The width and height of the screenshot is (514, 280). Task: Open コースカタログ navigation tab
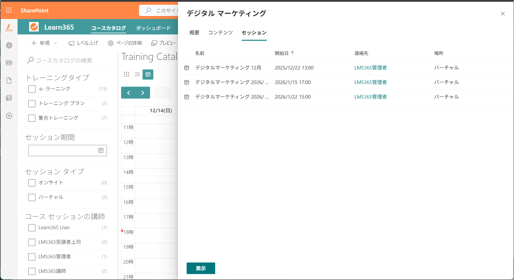tap(109, 28)
